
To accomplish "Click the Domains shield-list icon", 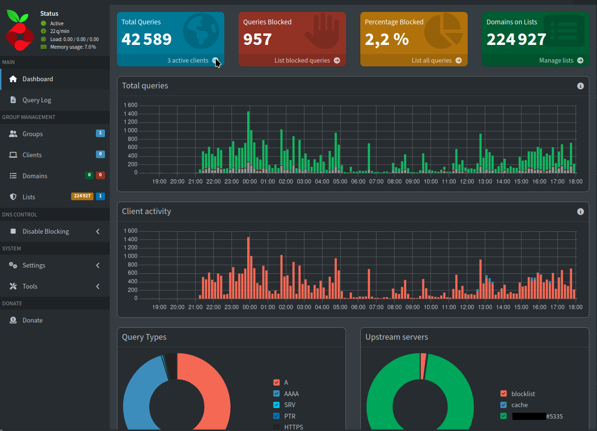I will [13, 175].
